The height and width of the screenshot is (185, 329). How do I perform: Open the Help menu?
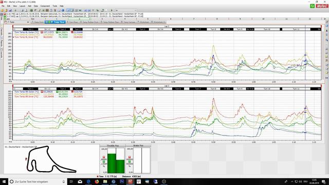tap(62, 6)
